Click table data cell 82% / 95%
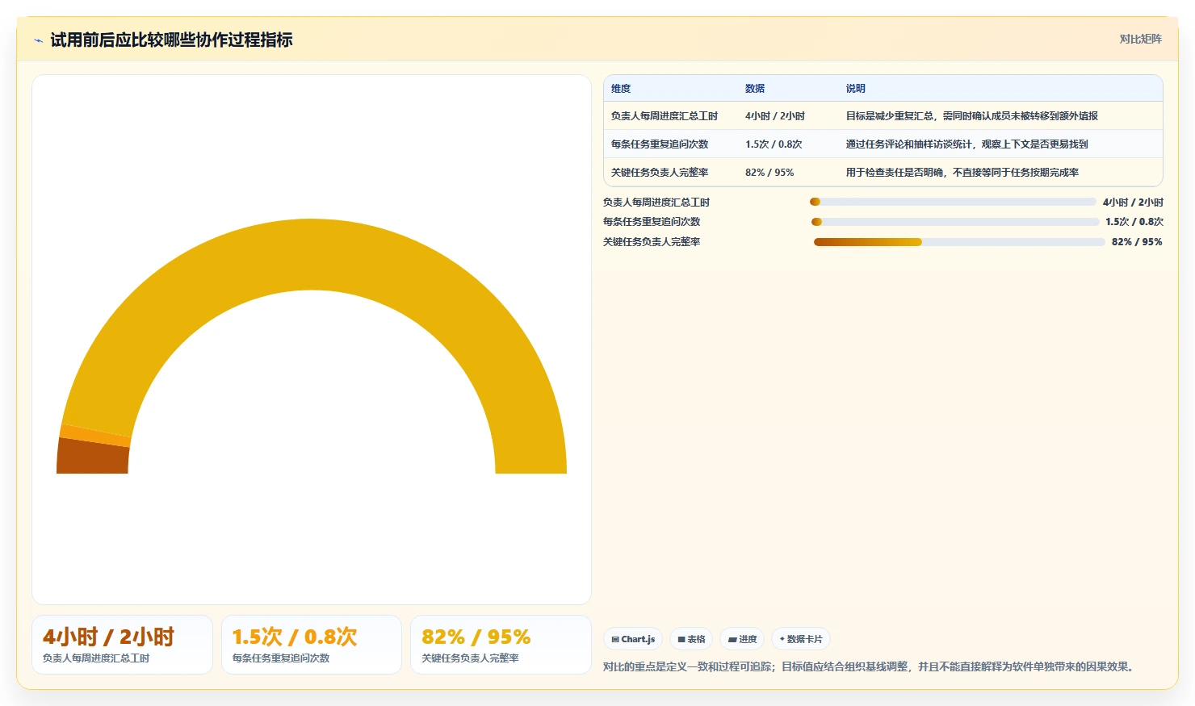The image size is (1195, 706). pos(769,173)
